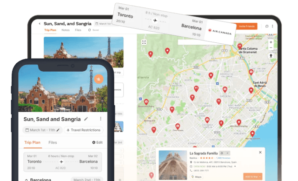This screenshot has width=298, height=181.
Task: Select the Trip Plan tab on the phone
Action: tap(32, 142)
